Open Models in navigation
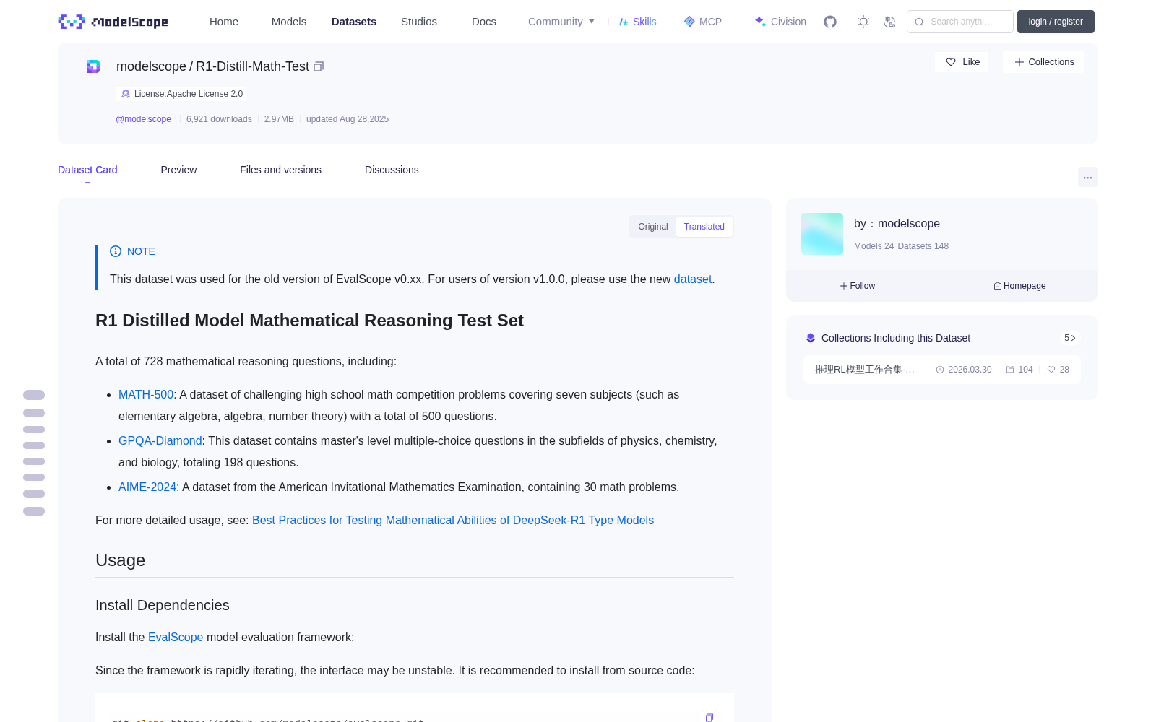 pos(289,22)
